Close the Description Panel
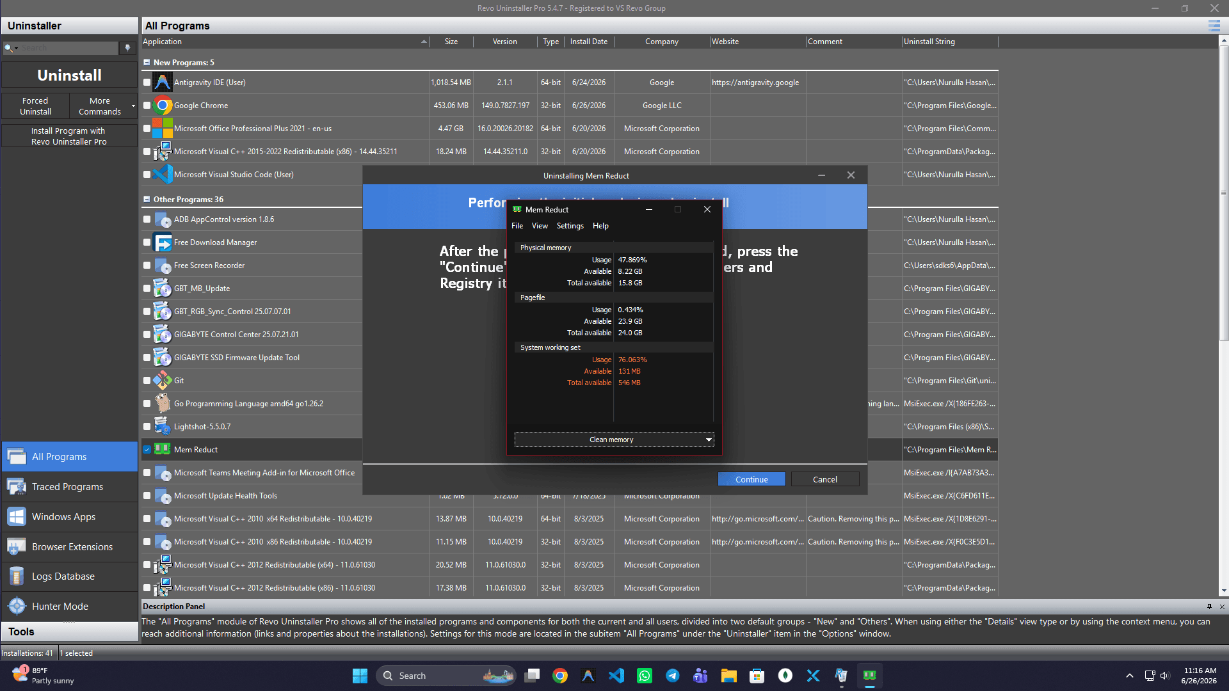Image resolution: width=1229 pixels, height=691 pixels. (x=1222, y=607)
